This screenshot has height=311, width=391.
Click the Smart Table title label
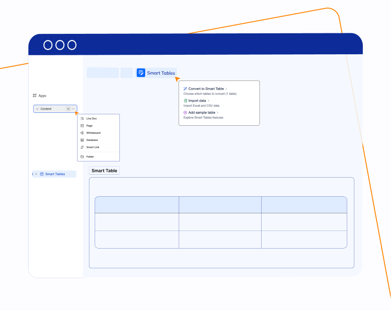point(104,171)
